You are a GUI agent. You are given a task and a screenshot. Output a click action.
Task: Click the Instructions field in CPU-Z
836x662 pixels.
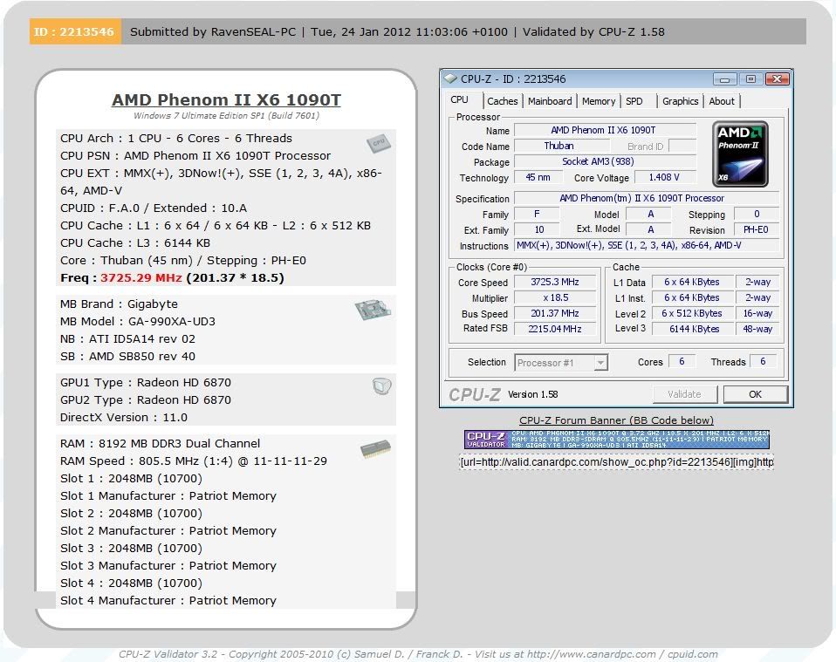647,245
